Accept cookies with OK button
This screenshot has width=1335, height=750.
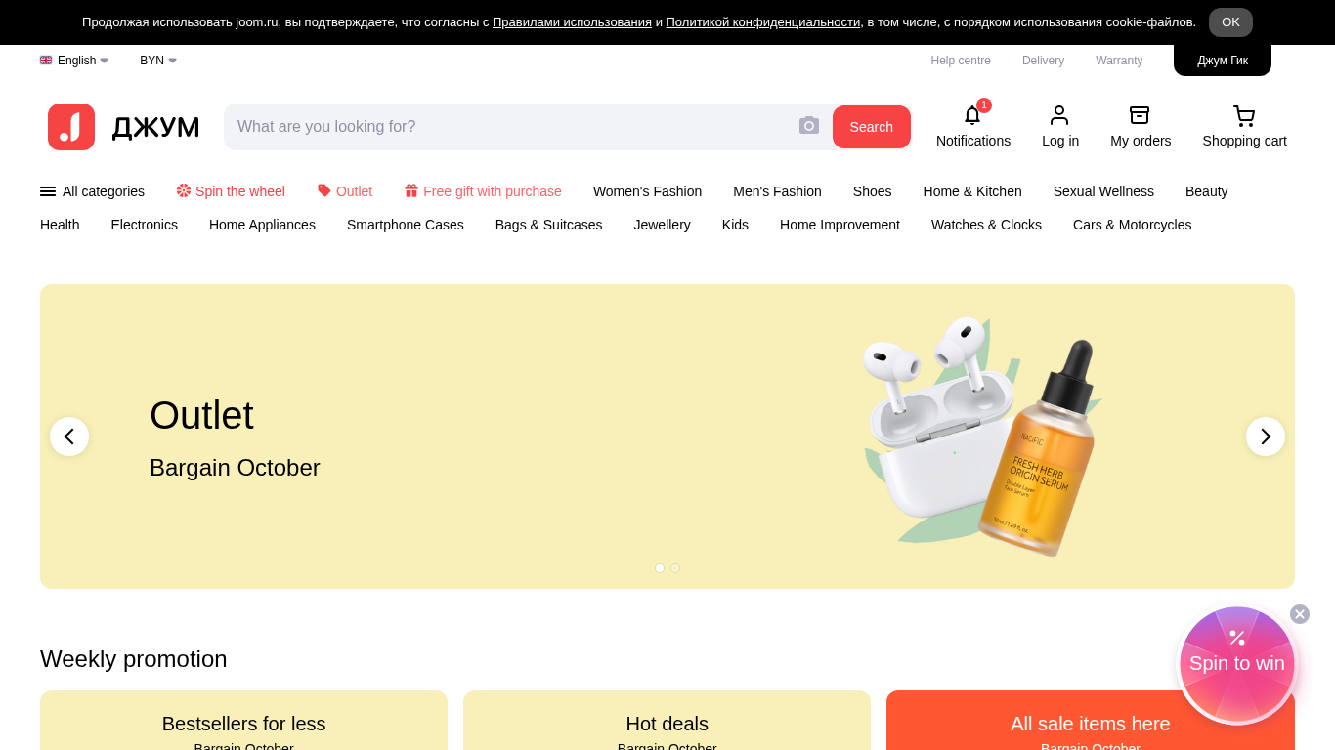(1230, 22)
